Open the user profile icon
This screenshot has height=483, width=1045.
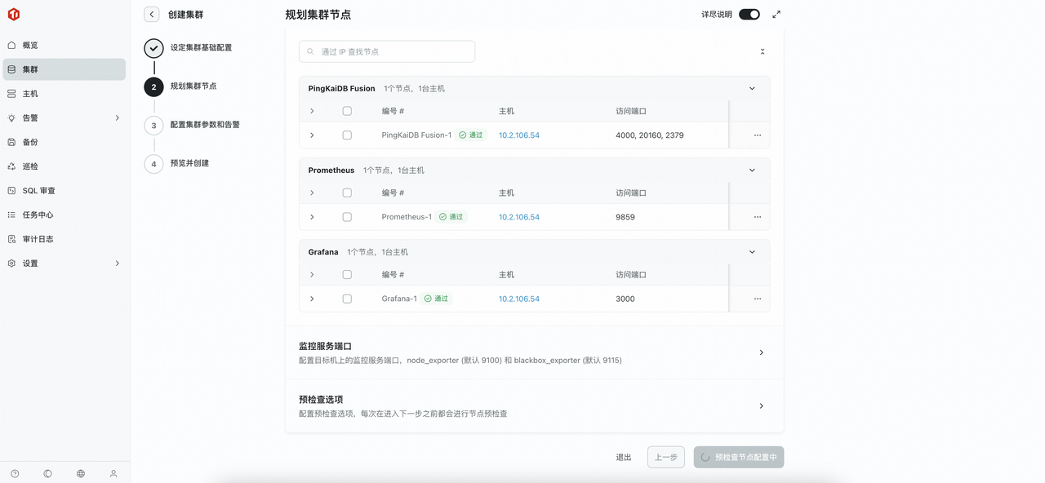pyautogui.click(x=113, y=473)
